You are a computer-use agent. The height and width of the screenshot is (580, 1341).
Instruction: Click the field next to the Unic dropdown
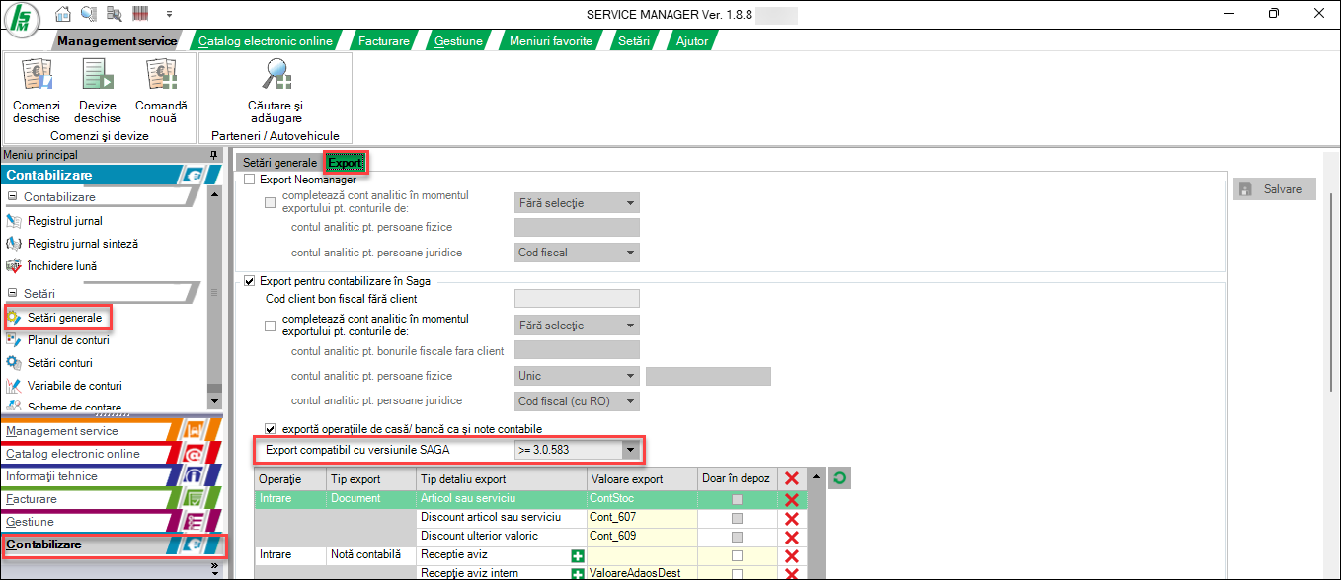pyautogui.click(x=708, y=376)
